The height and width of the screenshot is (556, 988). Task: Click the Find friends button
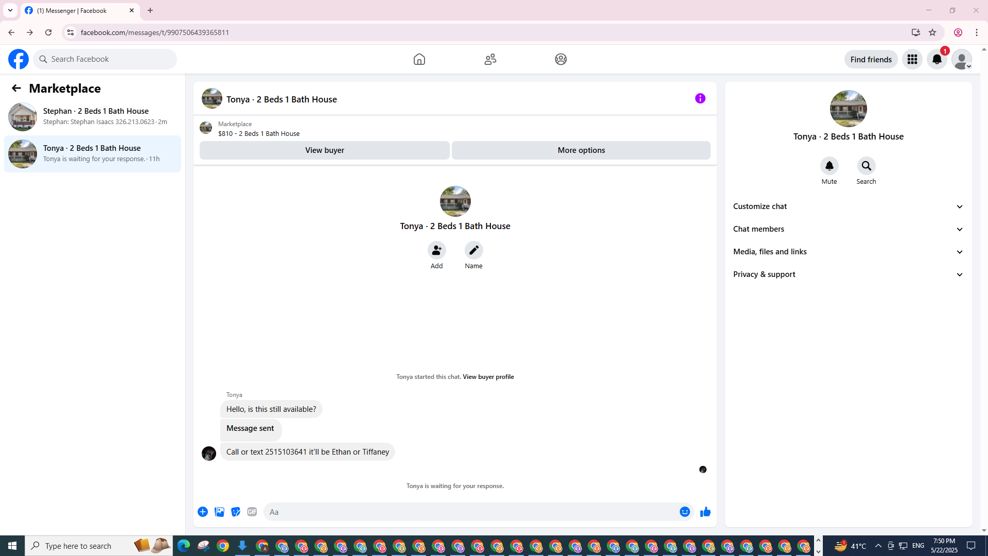click(871, 59)
